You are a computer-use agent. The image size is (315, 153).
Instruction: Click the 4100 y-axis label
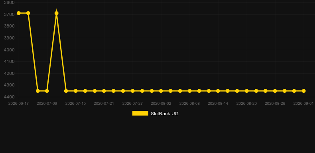tap(9, 61)
